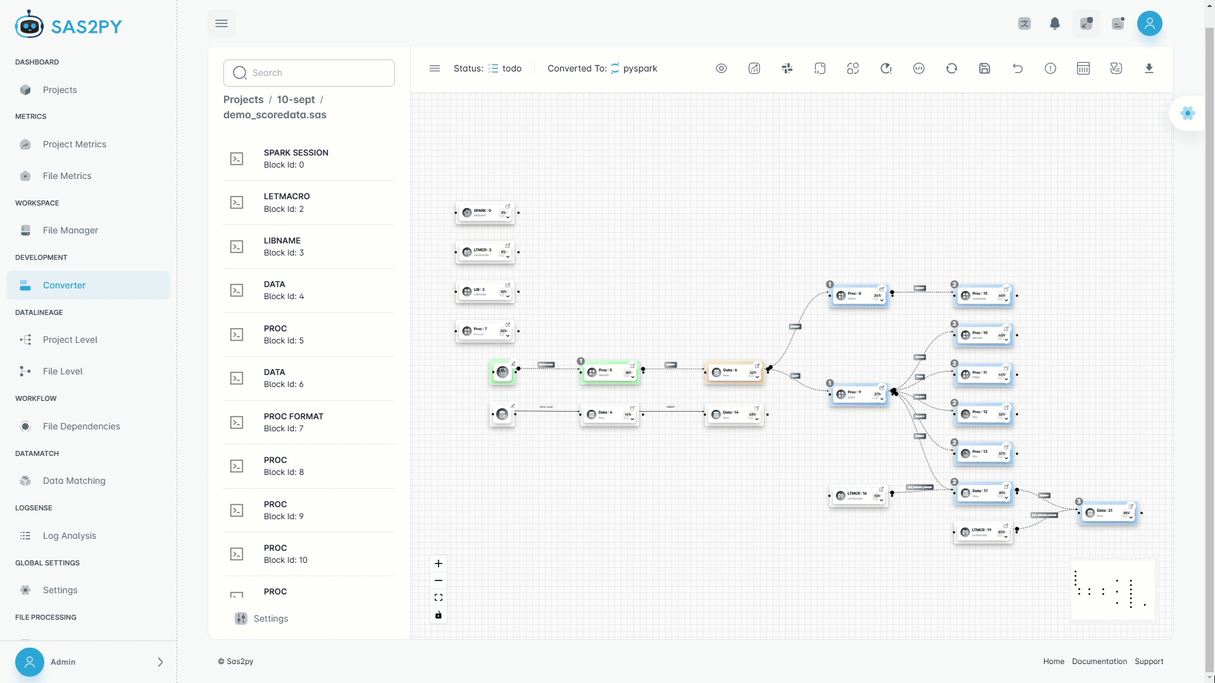Click the save icon above the canvas

click(x=984, y=68)
